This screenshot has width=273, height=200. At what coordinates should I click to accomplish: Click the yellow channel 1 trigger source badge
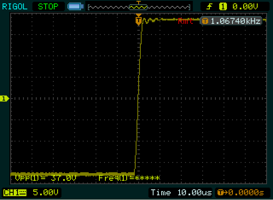223,7
